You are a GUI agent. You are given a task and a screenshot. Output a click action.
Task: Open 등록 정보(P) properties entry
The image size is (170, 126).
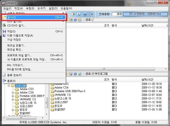pyautogui.click(x=34, y=75)
